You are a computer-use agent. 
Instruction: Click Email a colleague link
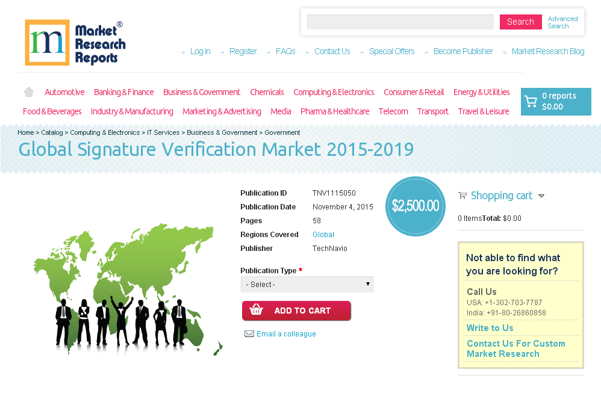(286, 333)
